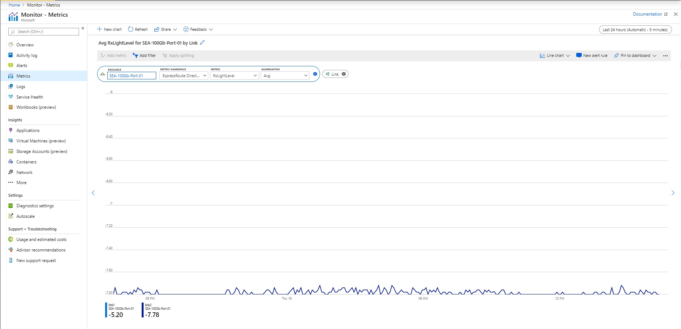The image size is (681, 329).
Task: Open the Aggregation dropdown showing Avg
Action: [x=285, y=75]
